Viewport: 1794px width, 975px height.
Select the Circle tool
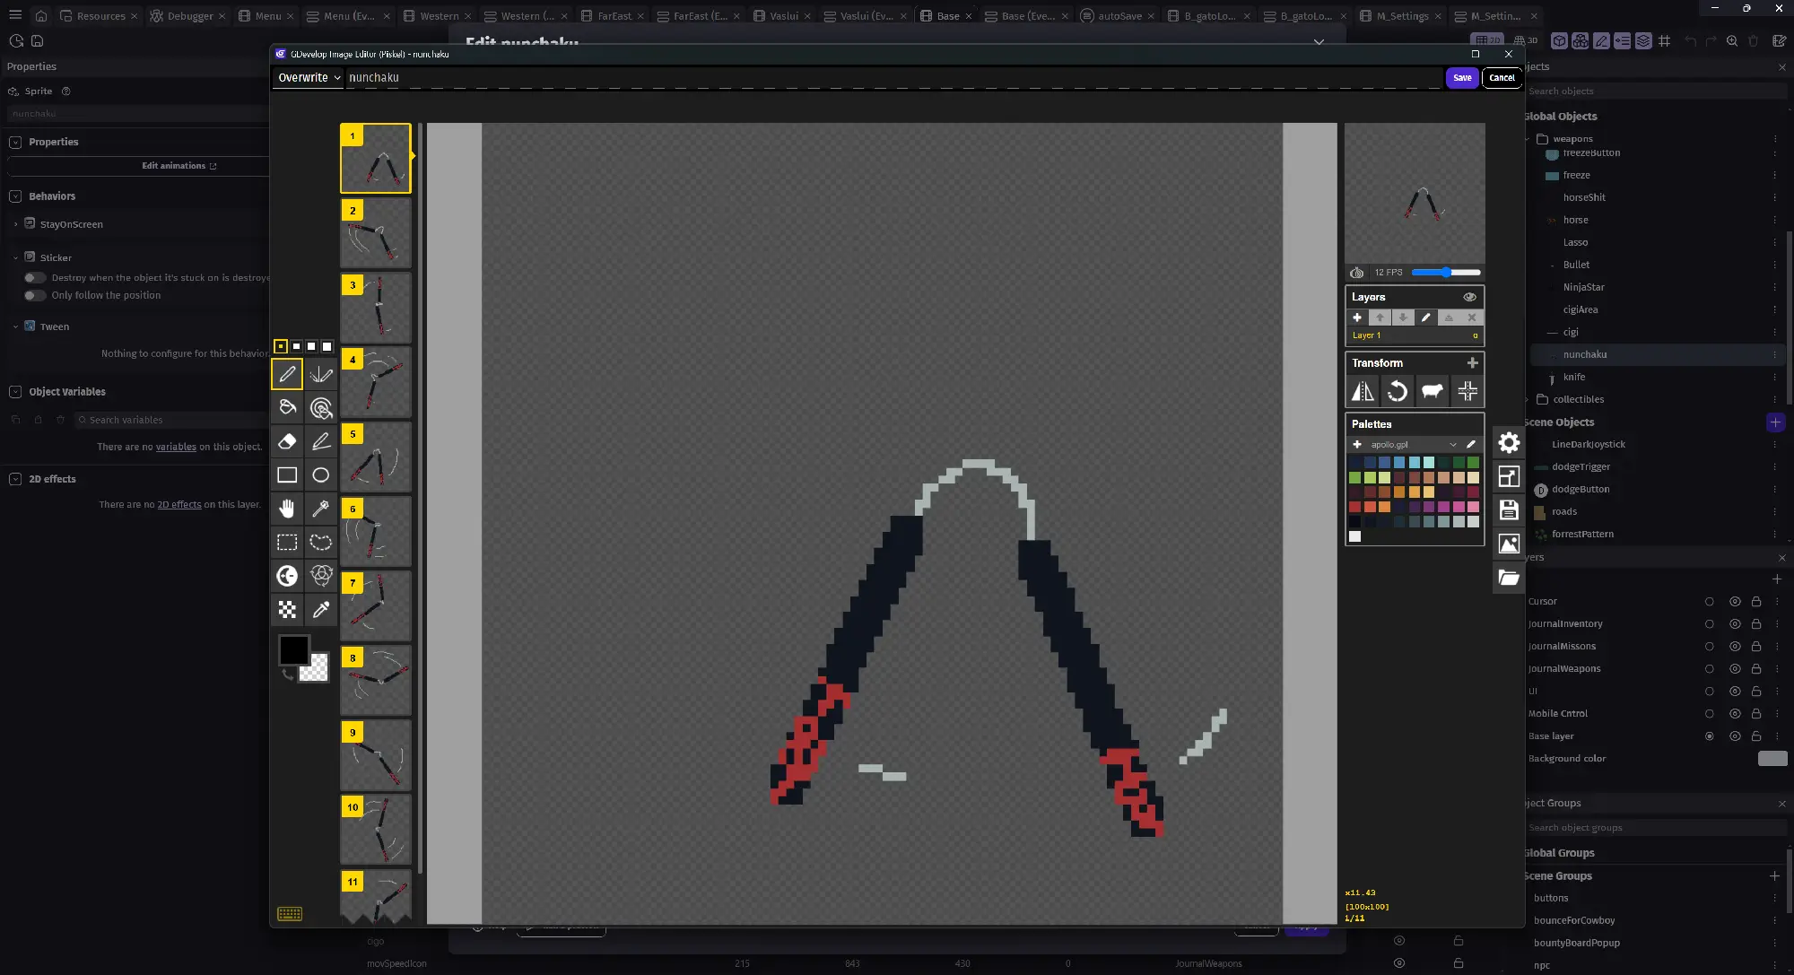321,475
